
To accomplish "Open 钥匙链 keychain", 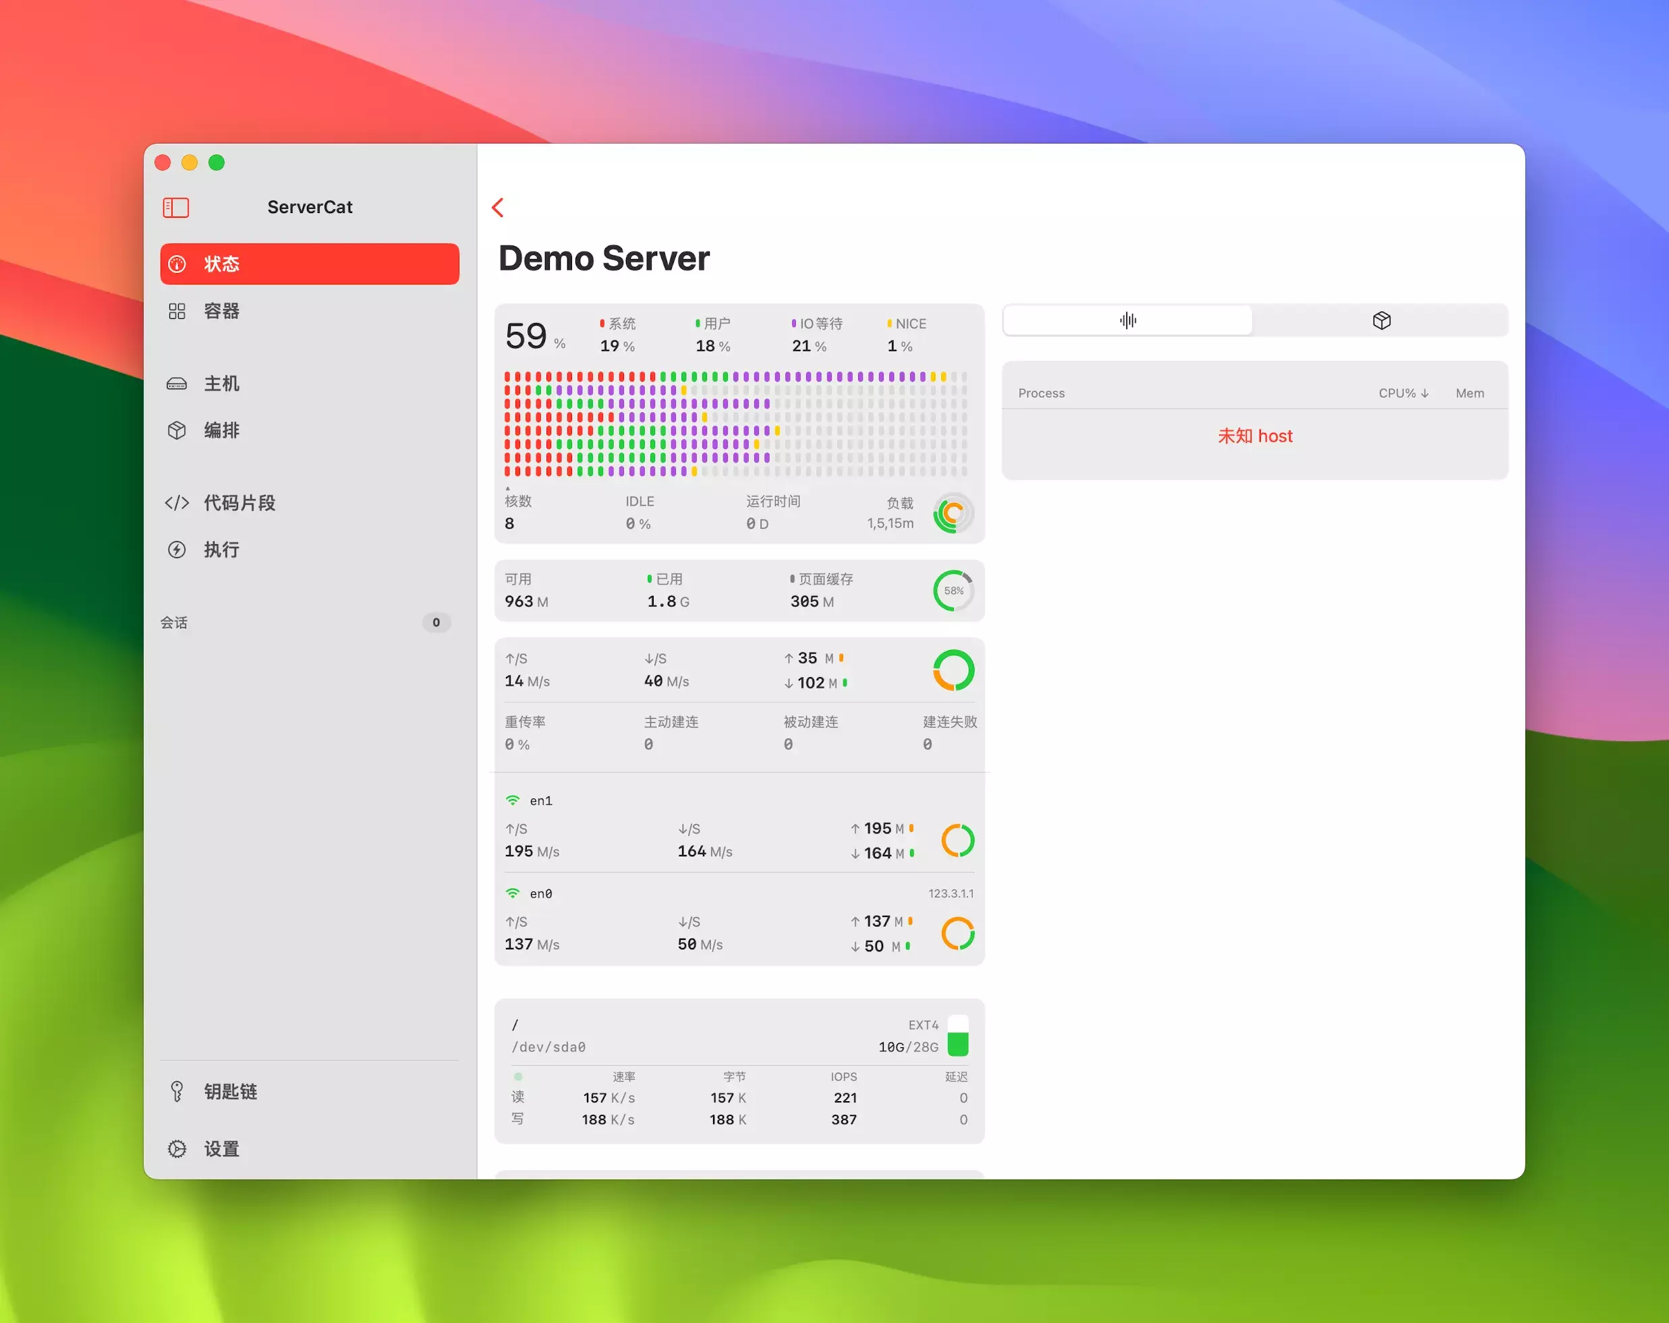I will click(230, 1091).
